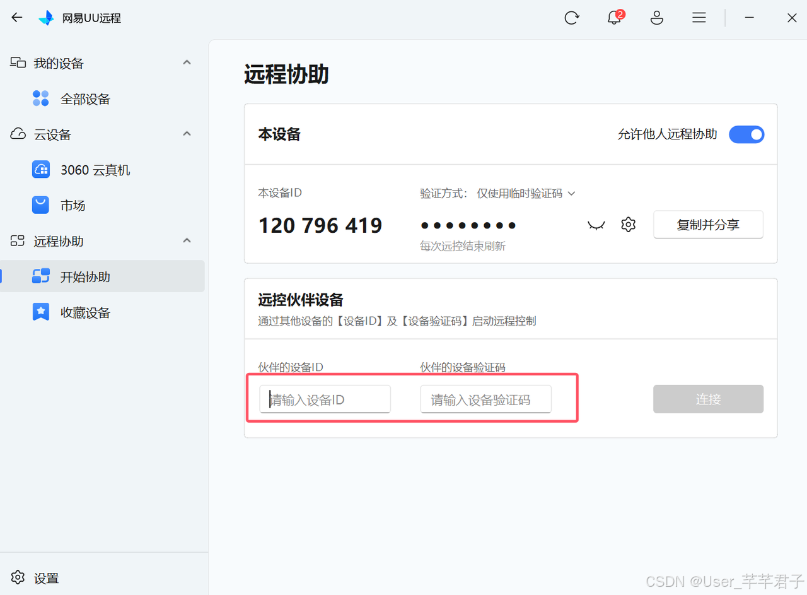Click the 3060 云真机 cloud PC icon

point(40,170)
